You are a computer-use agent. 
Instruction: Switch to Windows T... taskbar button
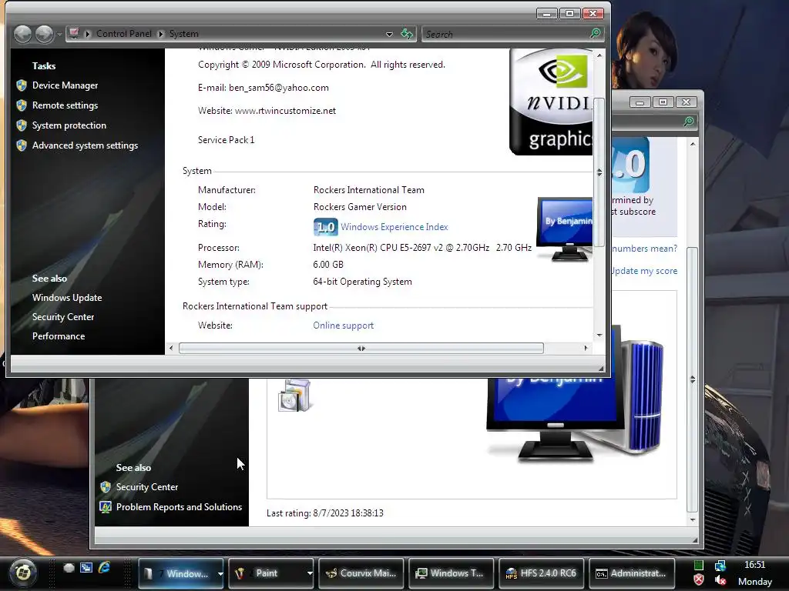452,573
